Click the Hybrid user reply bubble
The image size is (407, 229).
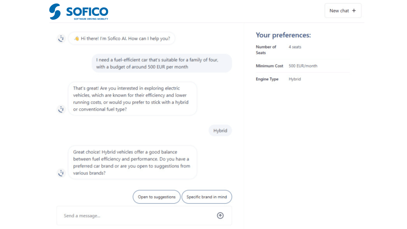coord(220,131)
